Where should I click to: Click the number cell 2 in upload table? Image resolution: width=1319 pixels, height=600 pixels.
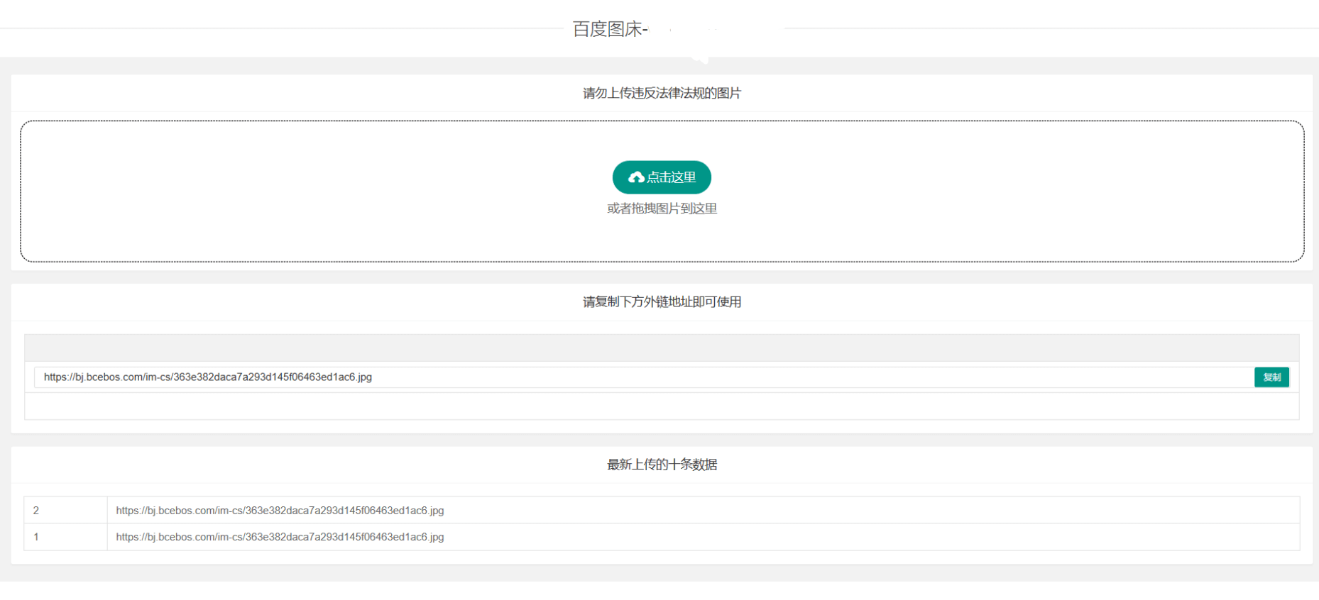click(65, 511)
